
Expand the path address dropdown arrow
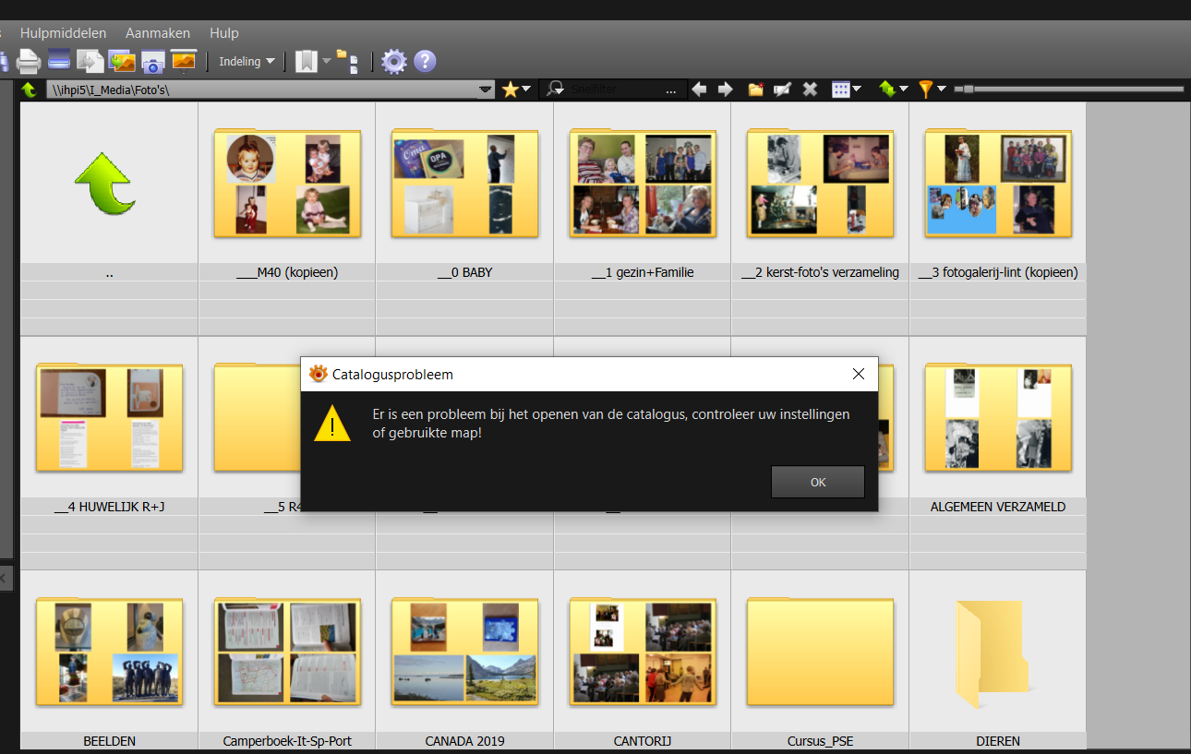487,90
